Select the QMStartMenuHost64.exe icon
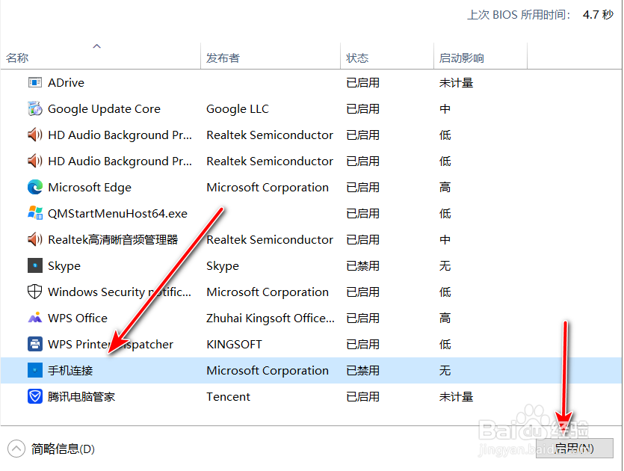Image resolution: width=624 pixels, height=471 pixels. tap(34, 213)
